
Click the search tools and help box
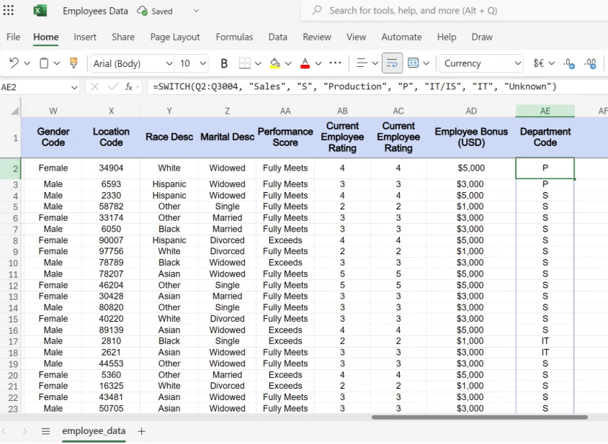coord(454,11)
